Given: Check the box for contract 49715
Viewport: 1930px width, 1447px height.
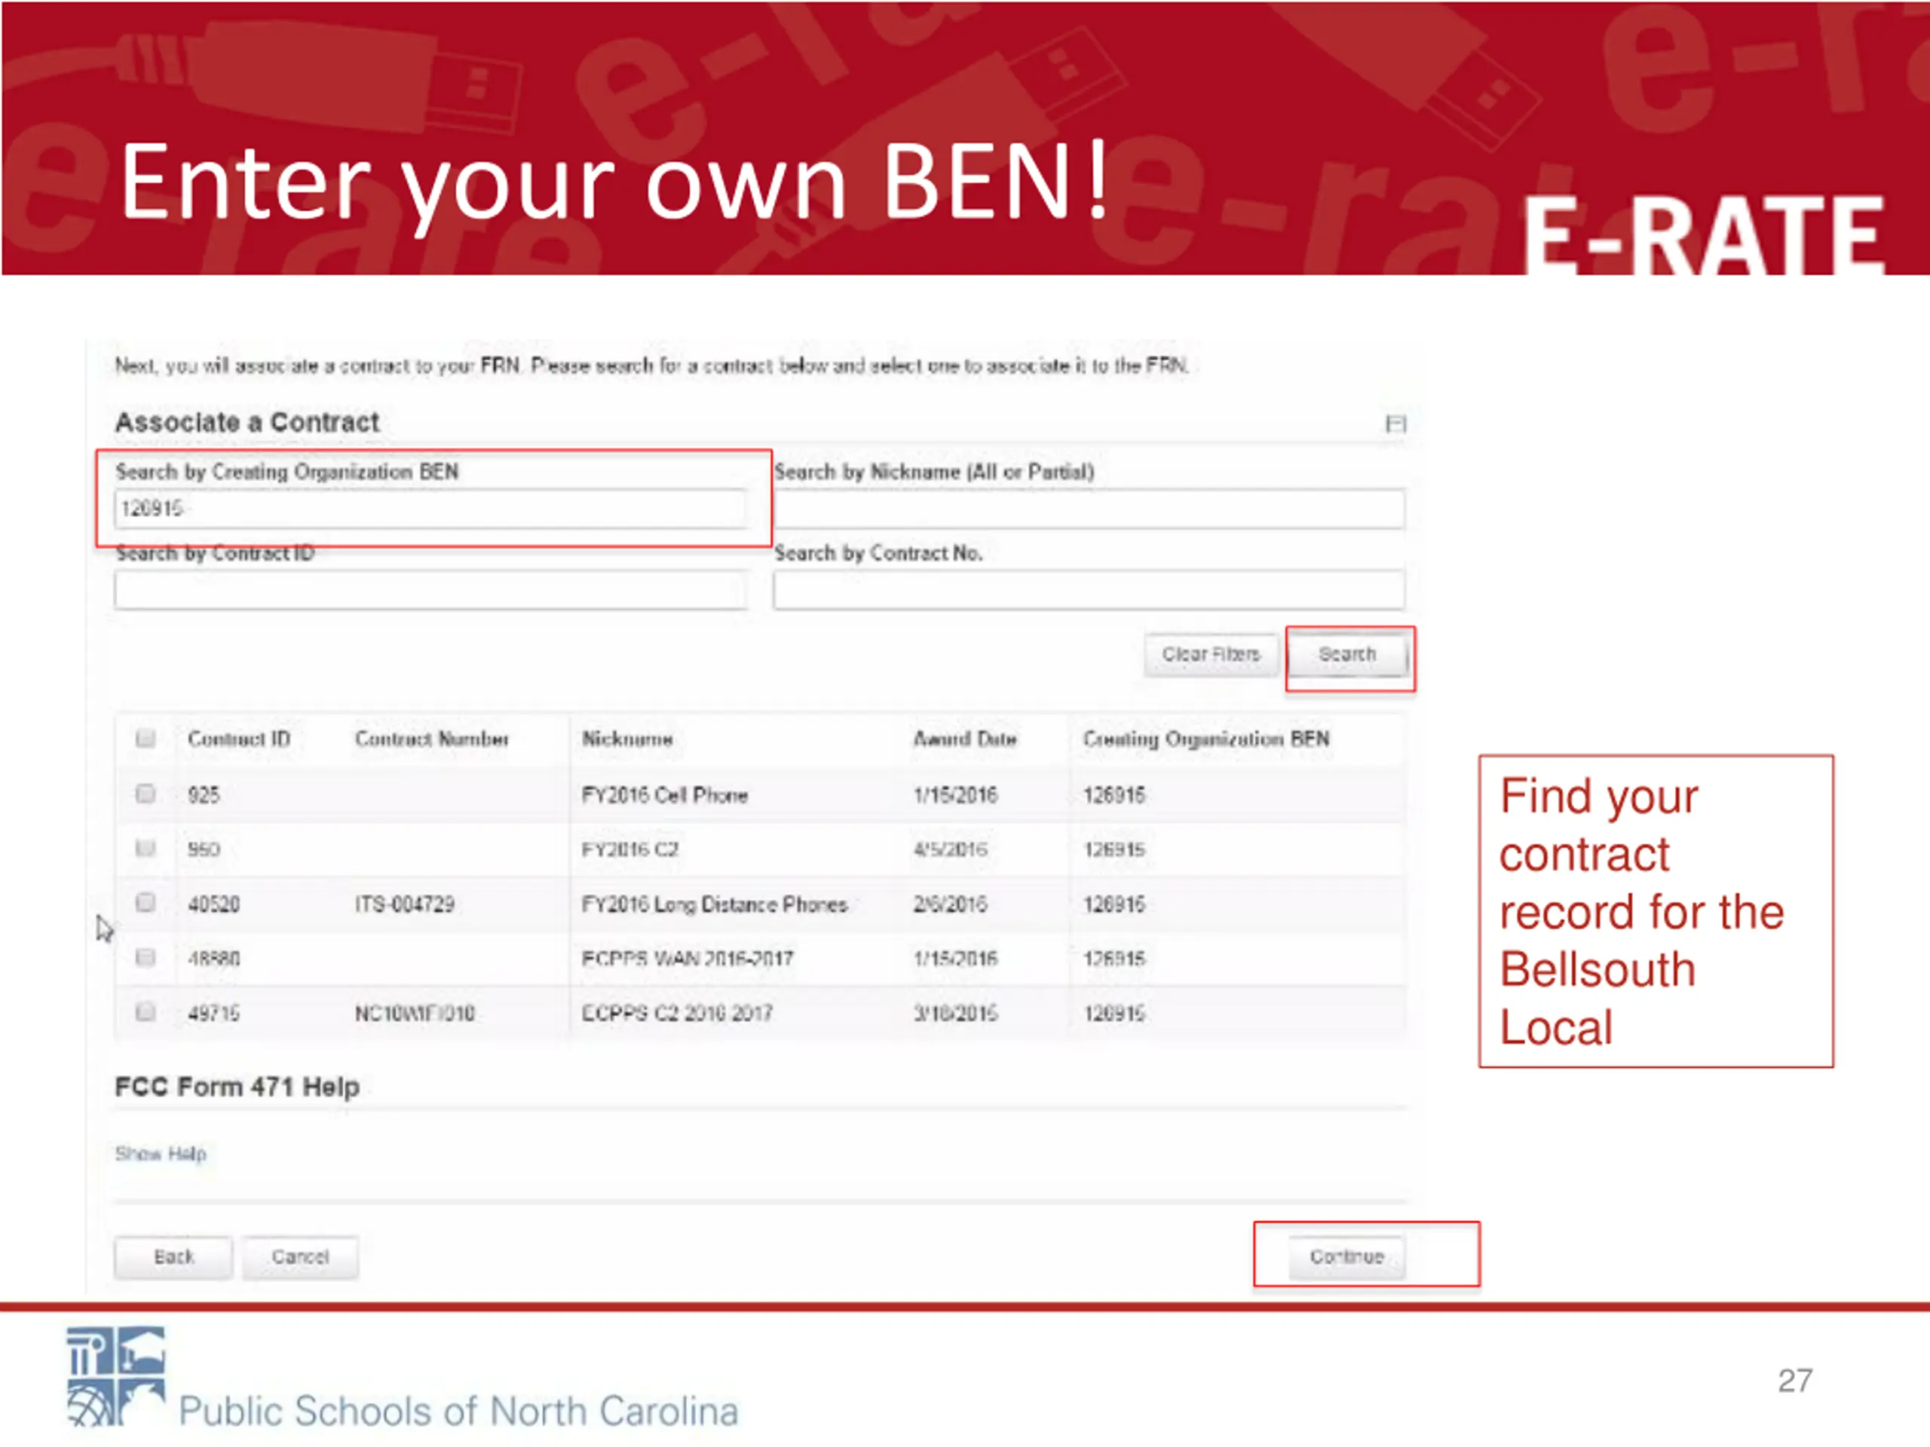Looking at the screenshot, I should click(146, 1013).
